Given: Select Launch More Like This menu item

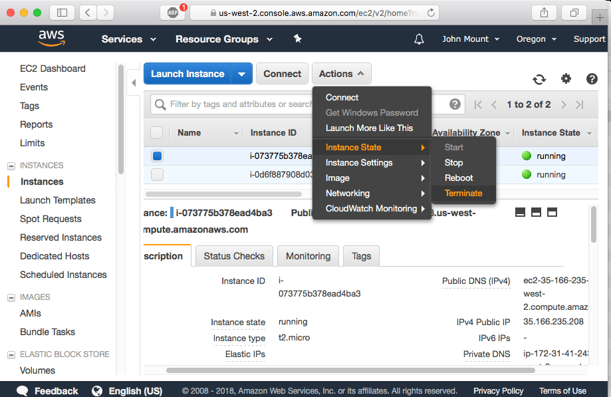Looking at the screenshot, I should pyautogui.click(x=372, y=128).
